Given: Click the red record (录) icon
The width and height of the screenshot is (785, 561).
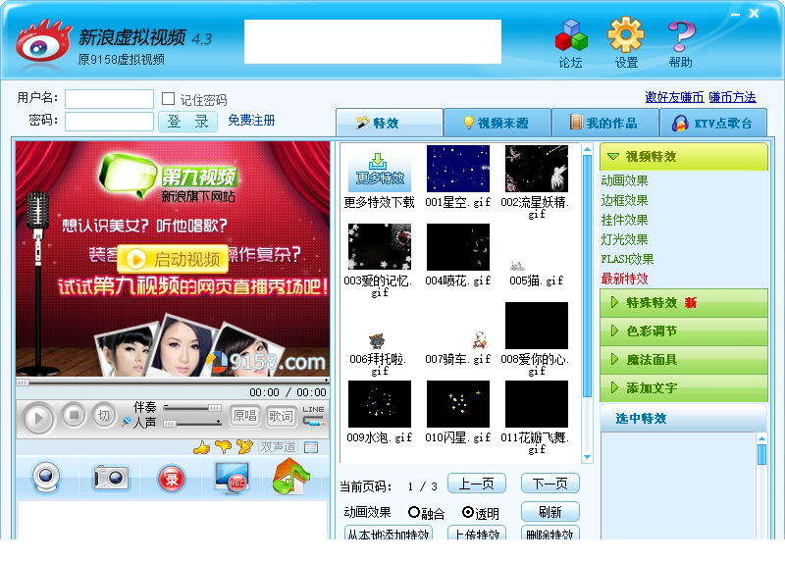Looking at the screenshot, I should [x=172, y=479].
